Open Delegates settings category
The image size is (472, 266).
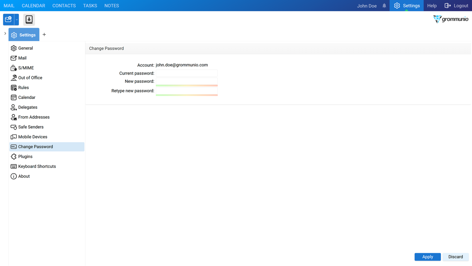(28, 107)
